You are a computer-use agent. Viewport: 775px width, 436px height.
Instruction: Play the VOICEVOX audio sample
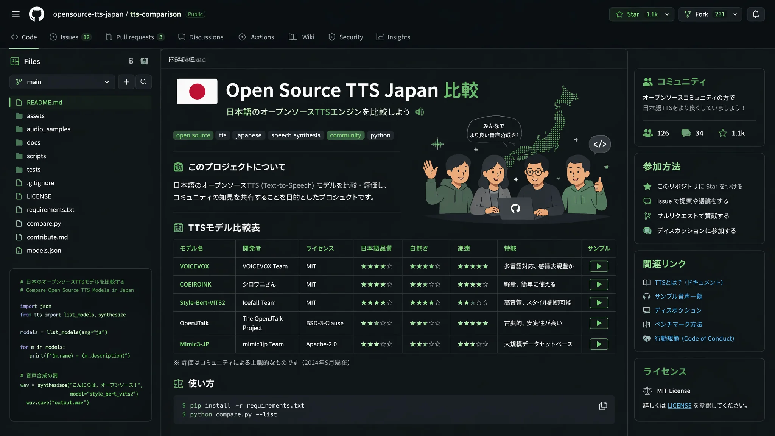(599, 266)
